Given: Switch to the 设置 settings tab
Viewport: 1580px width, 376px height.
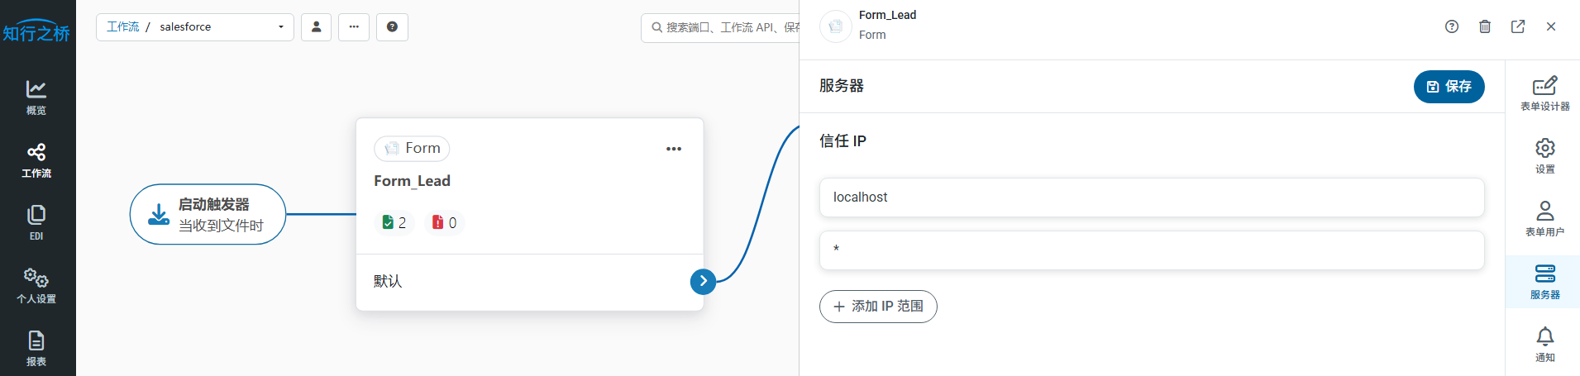Looking at the screenshot, I should point(1544,155).
